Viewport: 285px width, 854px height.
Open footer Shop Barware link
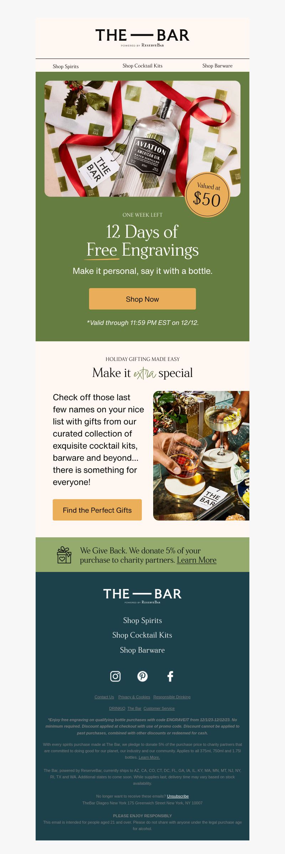coord(142,650)
